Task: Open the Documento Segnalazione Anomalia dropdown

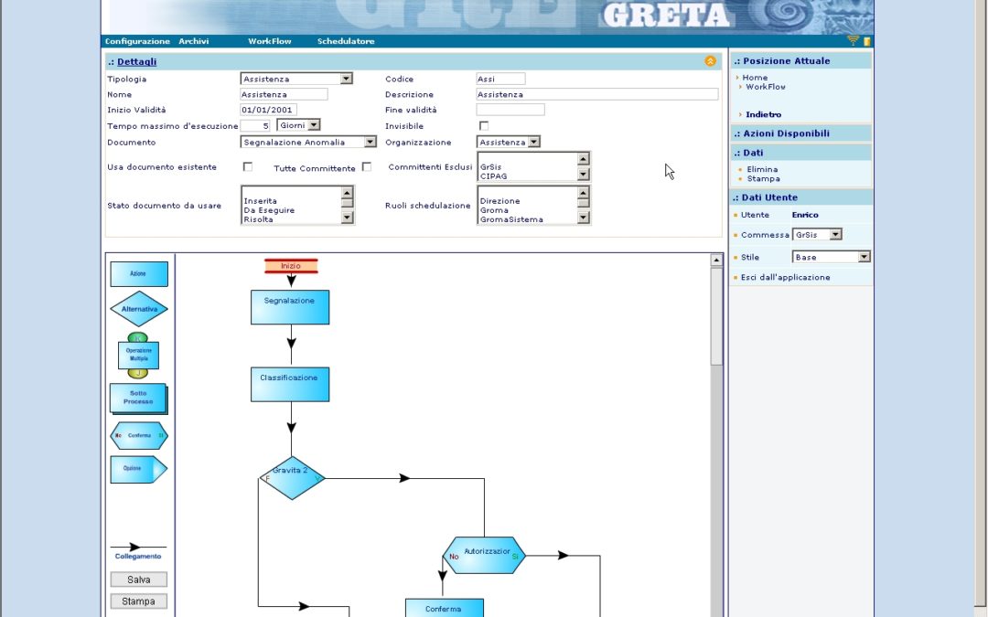Action: click(x=308, y=143)
